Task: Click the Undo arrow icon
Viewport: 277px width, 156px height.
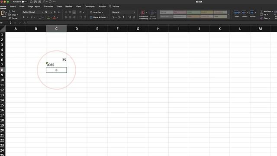Action: click(44, 2)
